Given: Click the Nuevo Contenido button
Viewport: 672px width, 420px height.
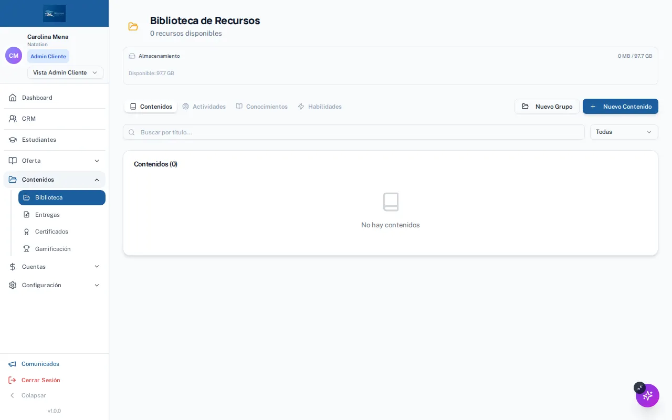Looking at the screenshot, I should tap(621, 107).
